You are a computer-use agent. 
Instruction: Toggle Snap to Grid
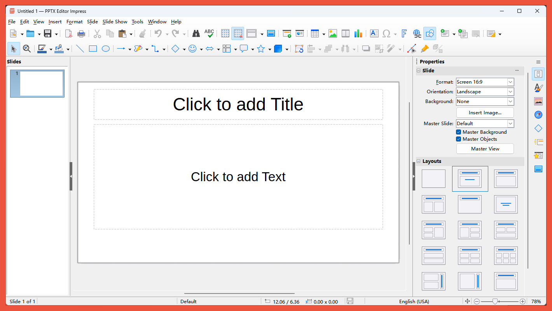238,33
